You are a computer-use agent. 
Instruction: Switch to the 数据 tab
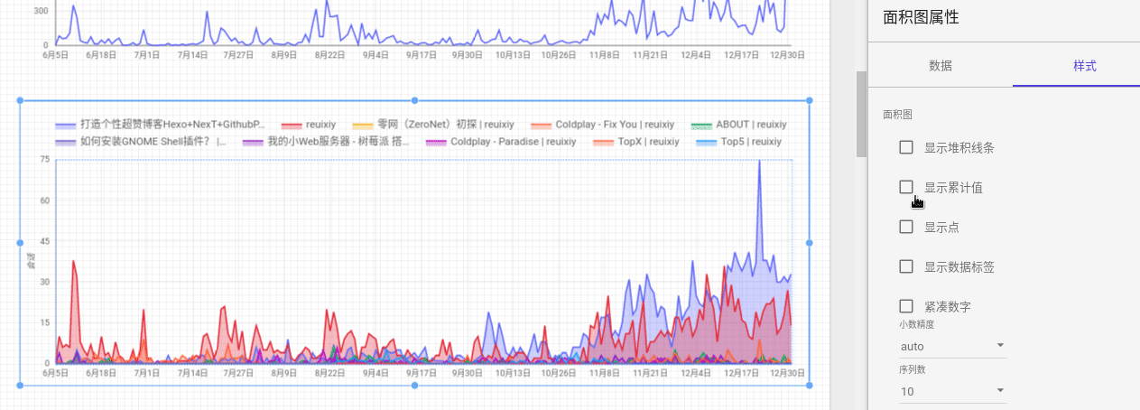click(940, 66)
